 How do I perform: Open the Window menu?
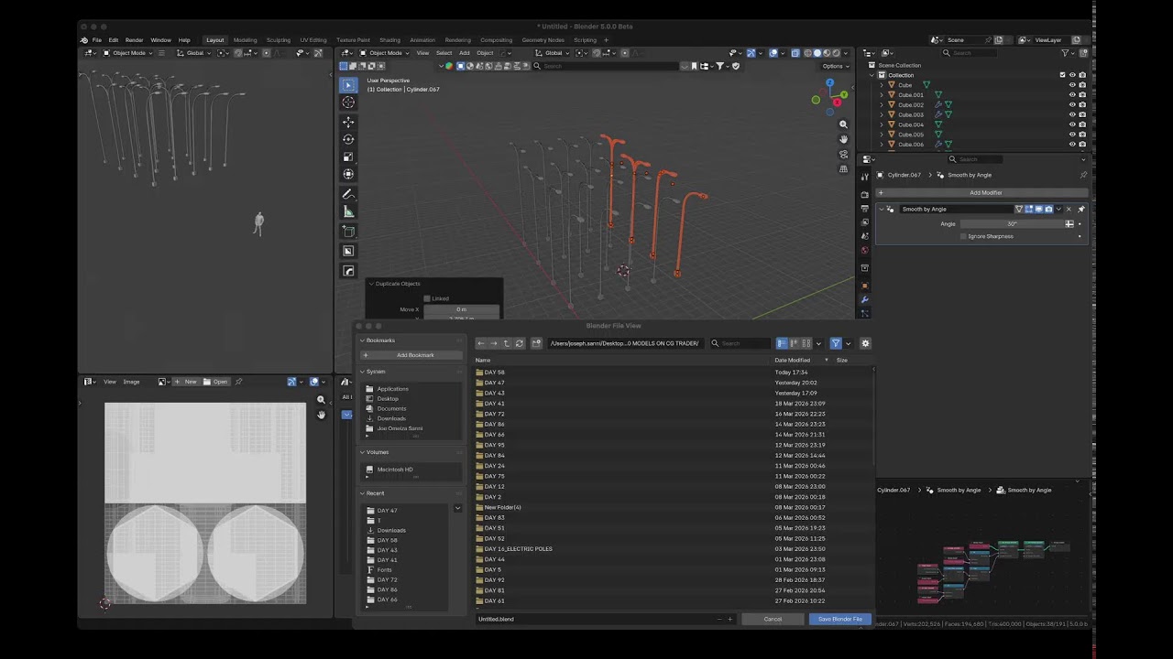160,40
